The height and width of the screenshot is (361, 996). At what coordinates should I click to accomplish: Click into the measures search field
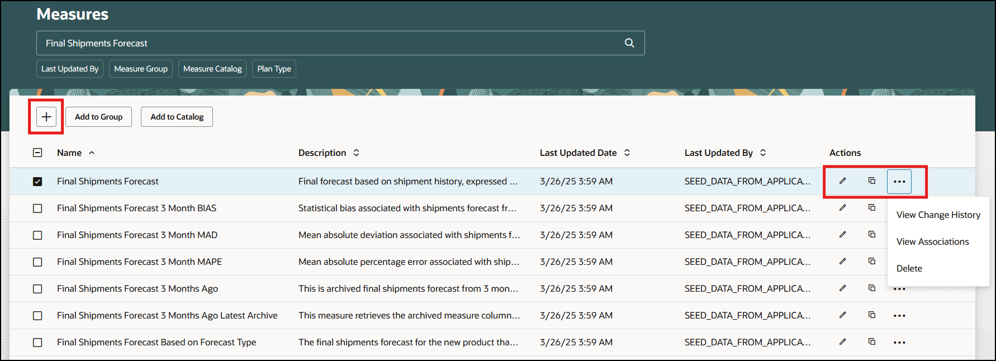point(330,43)
